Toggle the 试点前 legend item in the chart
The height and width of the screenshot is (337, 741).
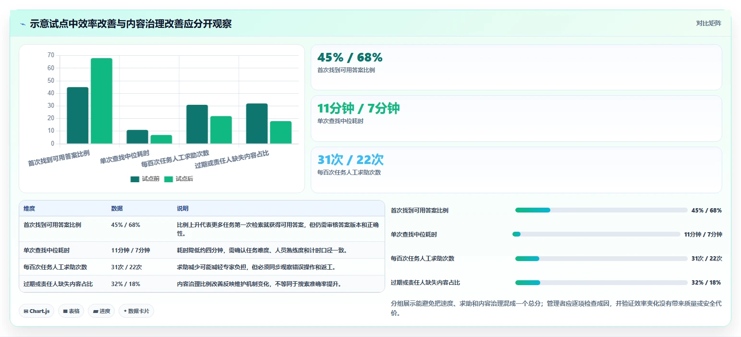(x=145, y=179)
